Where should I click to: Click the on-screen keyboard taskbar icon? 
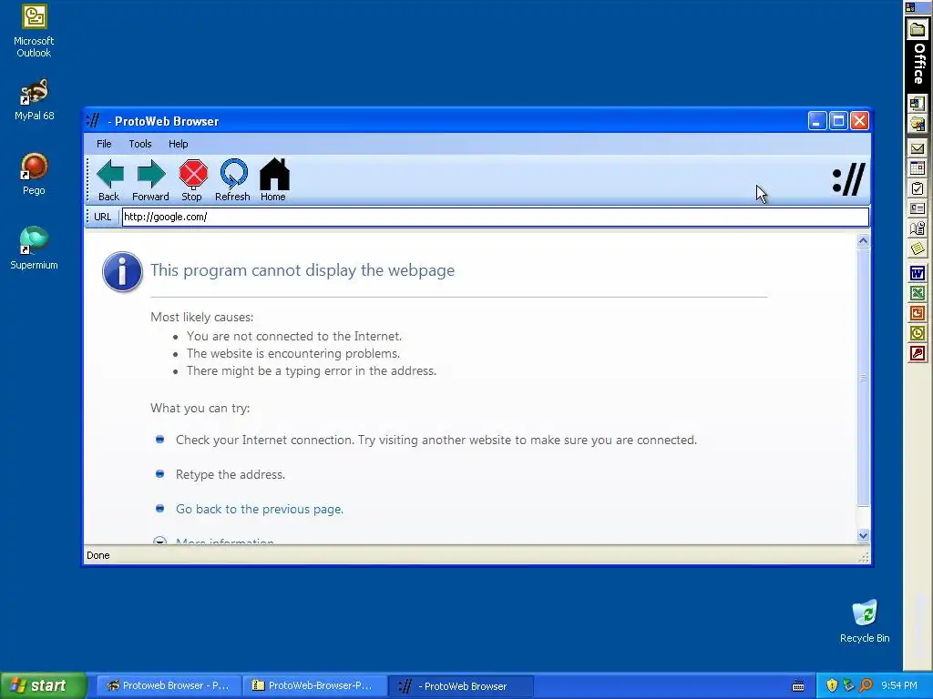tap(798, 686)
